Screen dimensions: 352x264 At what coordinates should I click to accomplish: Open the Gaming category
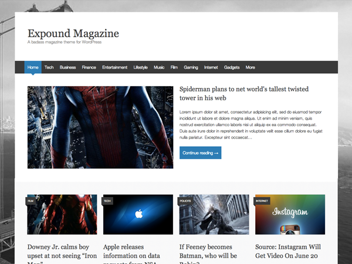click(191, 67)
